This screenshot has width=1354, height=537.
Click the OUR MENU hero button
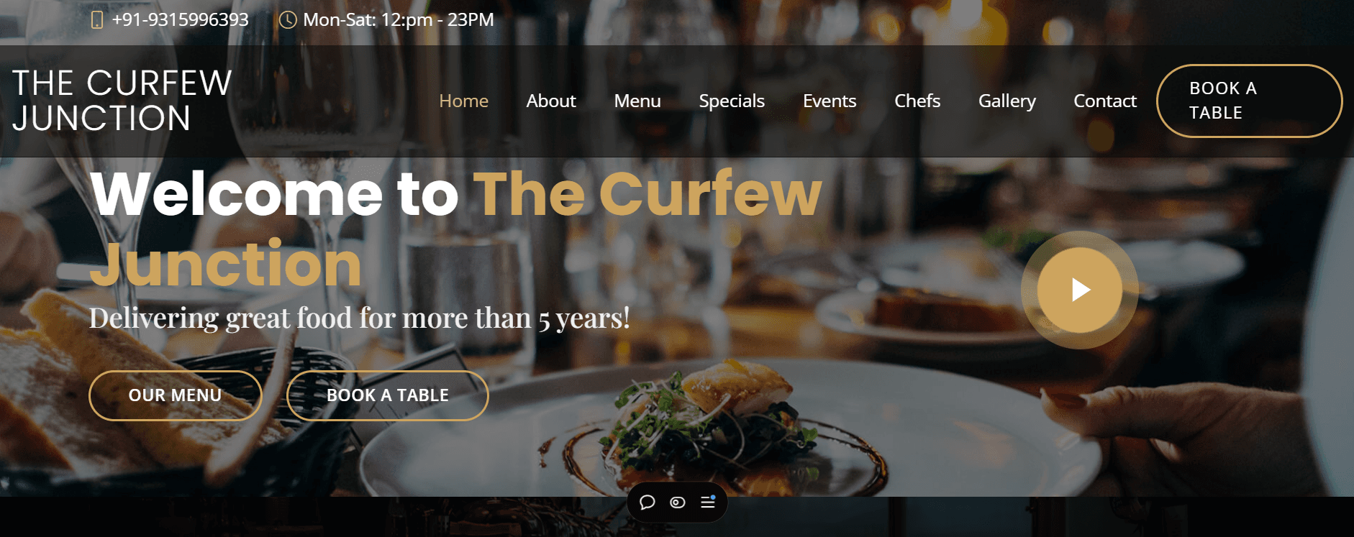tap(176, 395)
